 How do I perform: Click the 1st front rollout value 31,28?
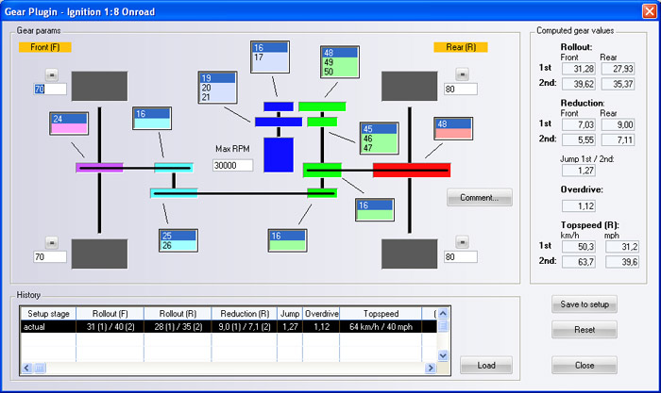tap(578, 69)
